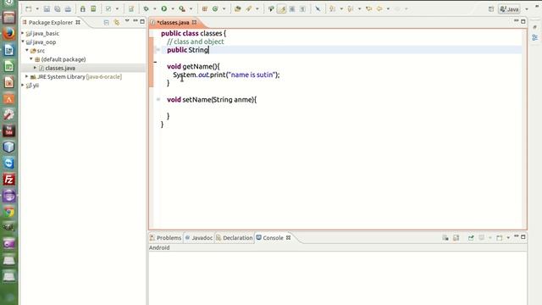
Task: Open the External Tools dropdown arrow
Action: pyautogui.click(x=191, y=9)
